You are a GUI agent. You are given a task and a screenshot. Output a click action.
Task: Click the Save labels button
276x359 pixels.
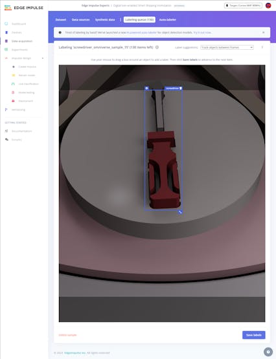tap(254, 335)
